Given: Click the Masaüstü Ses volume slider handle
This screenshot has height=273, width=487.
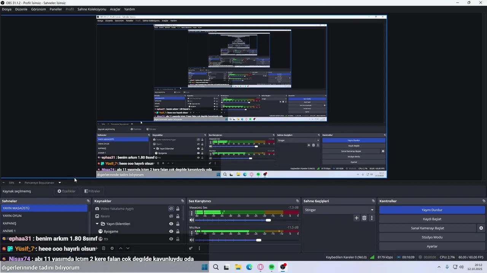Looking at the screenshot, I should point(268,220).
